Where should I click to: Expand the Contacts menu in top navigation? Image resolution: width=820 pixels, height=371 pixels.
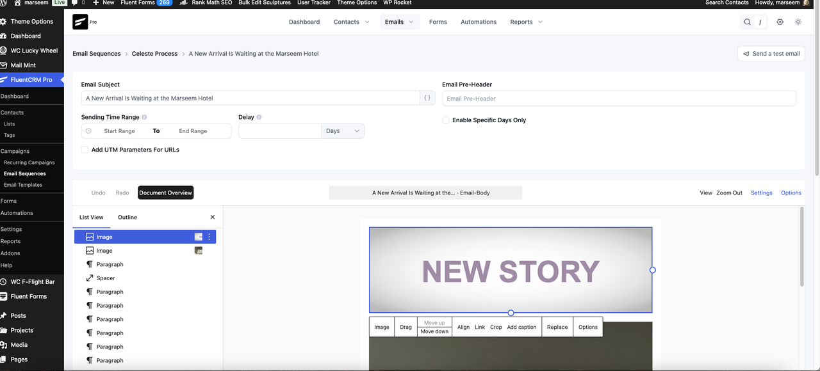click(x=352, y=22)
